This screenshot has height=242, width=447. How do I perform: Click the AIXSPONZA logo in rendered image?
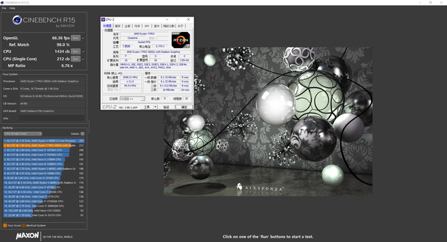pos(260,188)
